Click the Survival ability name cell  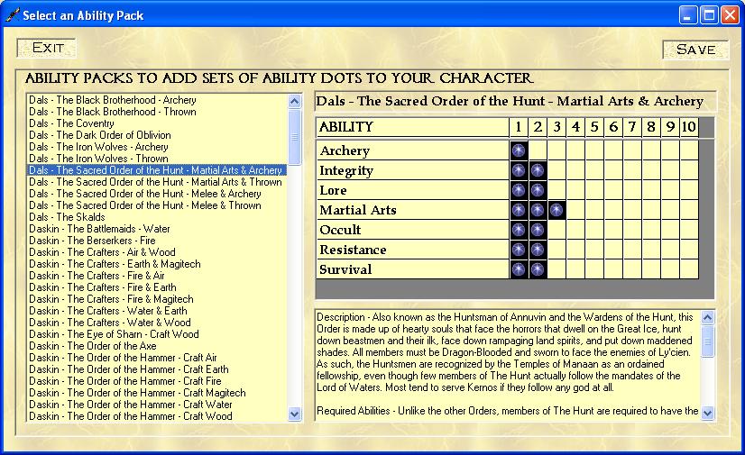click(x=413, y=269)
